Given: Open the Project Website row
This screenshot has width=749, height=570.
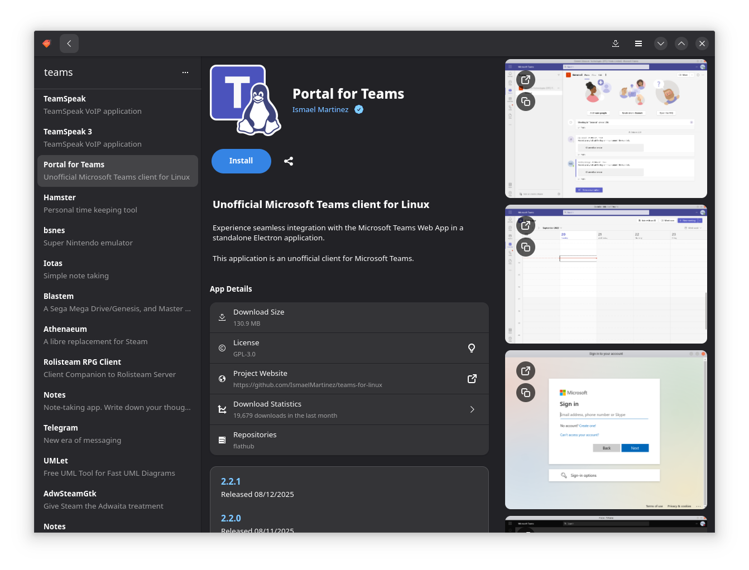Looking at the screenshot, I should (349, 379).
